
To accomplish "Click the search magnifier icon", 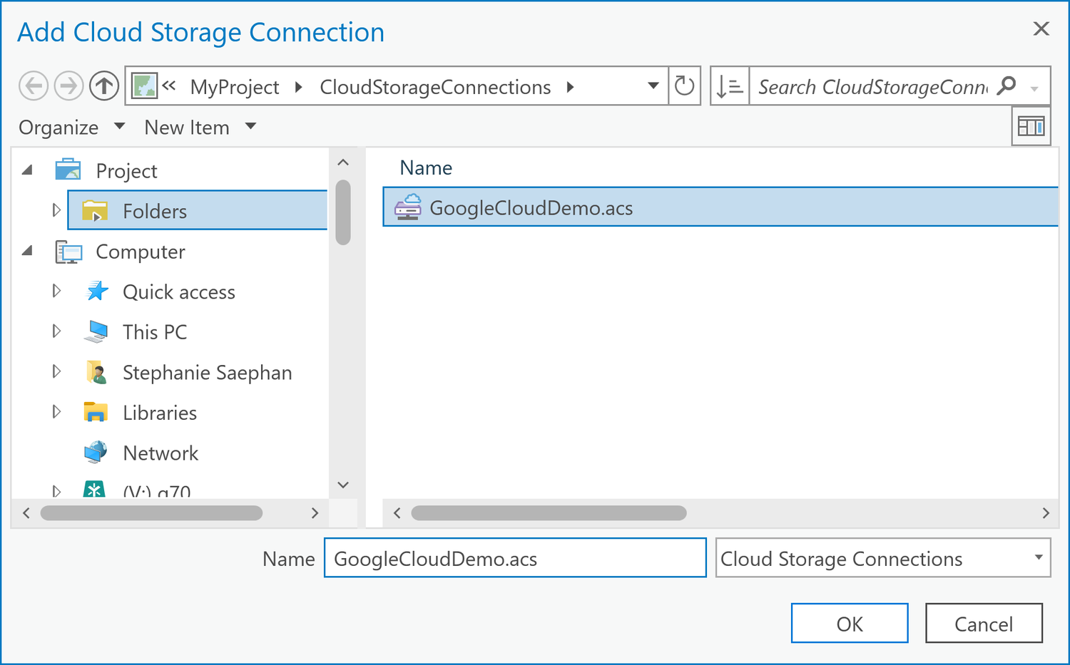I will click(1007, 86).
